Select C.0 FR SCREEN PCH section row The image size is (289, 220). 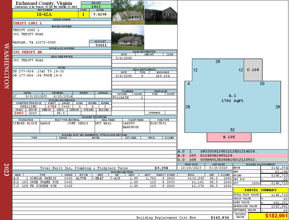(x=122, y=186)
